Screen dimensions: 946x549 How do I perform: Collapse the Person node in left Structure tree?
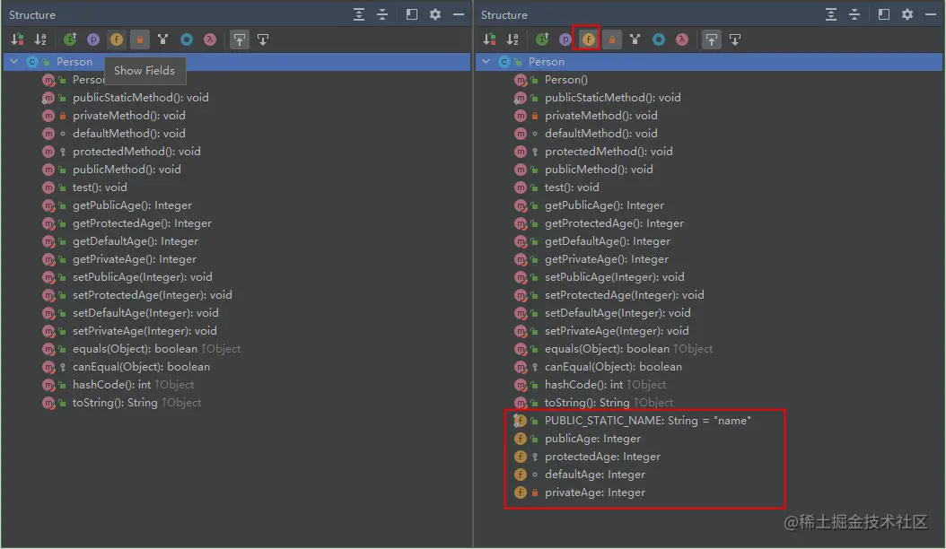coord(13,62)
